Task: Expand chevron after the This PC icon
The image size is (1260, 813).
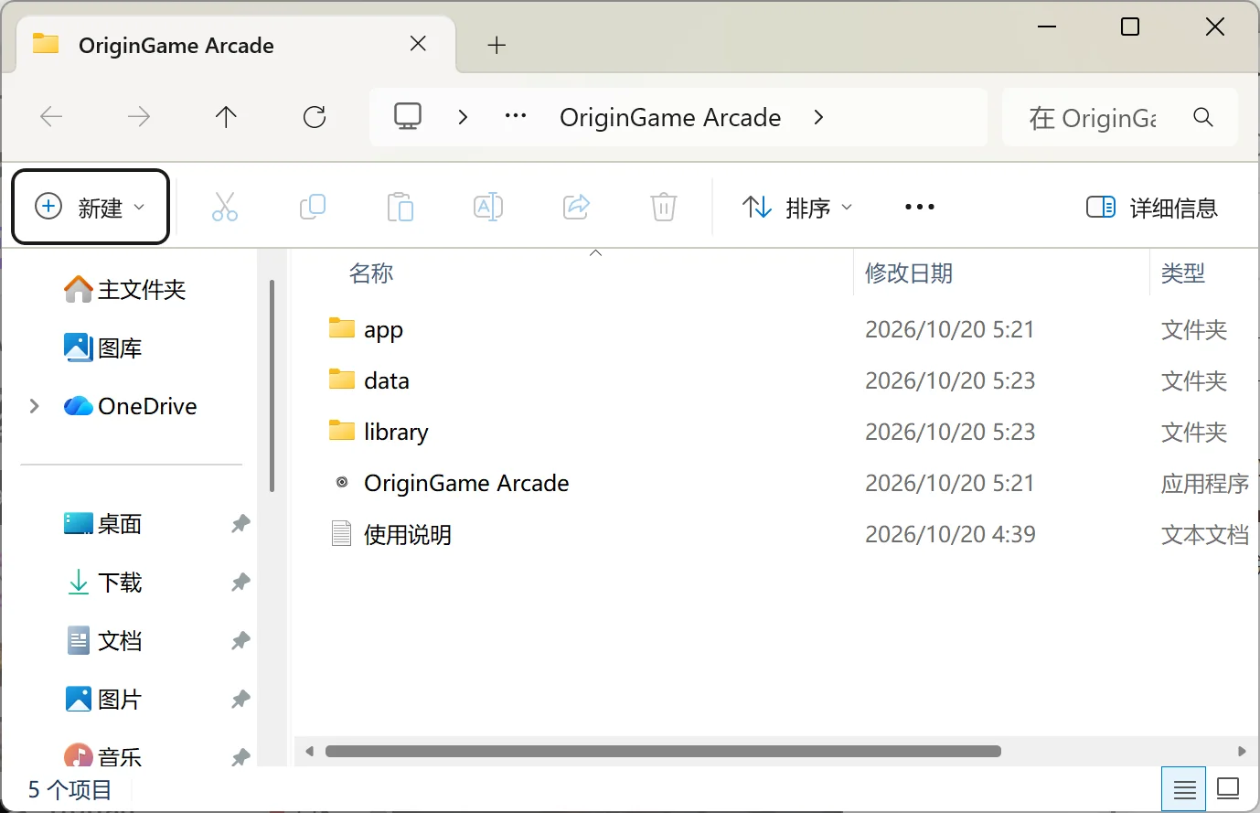Action: coord(463,117)
